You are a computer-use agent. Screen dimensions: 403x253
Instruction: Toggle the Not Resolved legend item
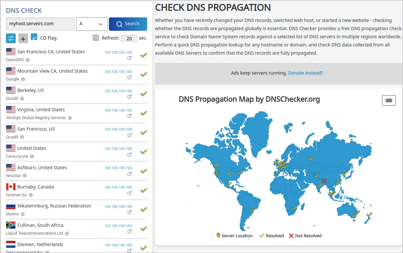pos(305,236)
